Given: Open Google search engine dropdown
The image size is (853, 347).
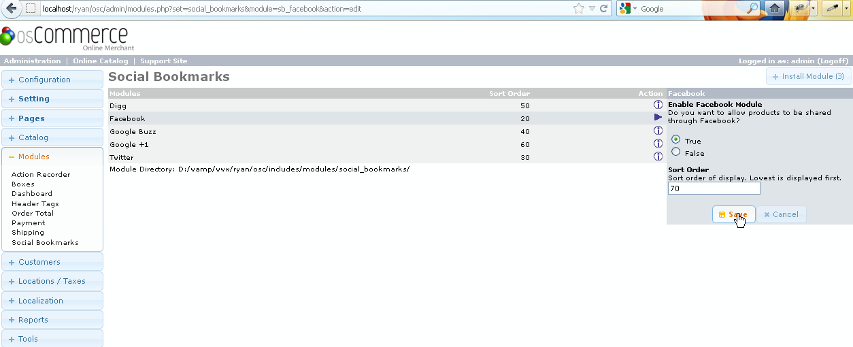Looking at the screenshot, I should click(628, 9).
